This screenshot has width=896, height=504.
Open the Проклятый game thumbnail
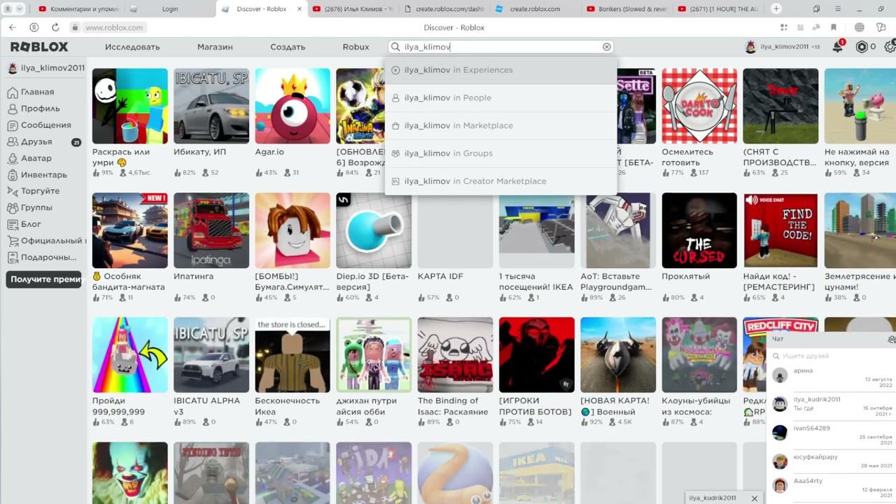point(699,230)
